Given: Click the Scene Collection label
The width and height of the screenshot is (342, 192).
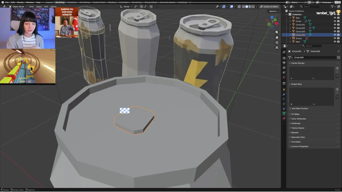Looking at the screenshot, I should (296, 11).
